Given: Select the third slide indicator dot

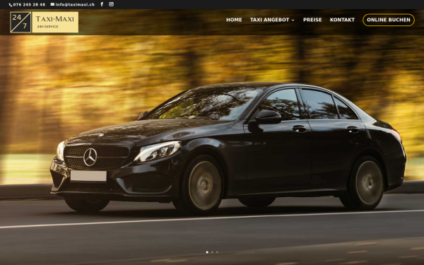Looking at the screenshot, I should [217, 252].
